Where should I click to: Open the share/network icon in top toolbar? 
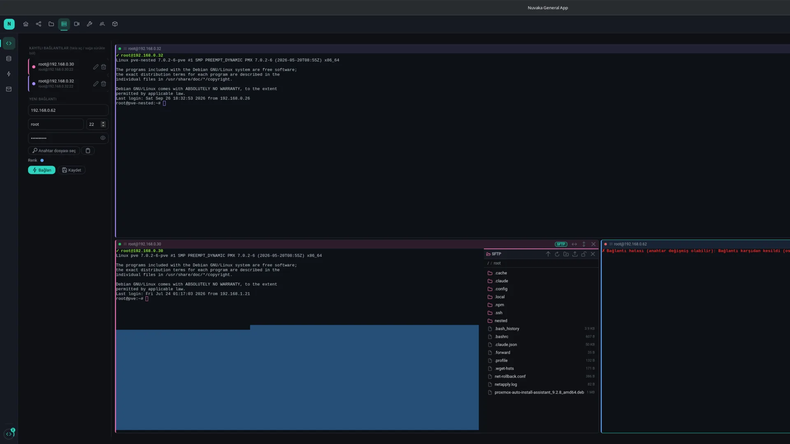coord(38,24)
